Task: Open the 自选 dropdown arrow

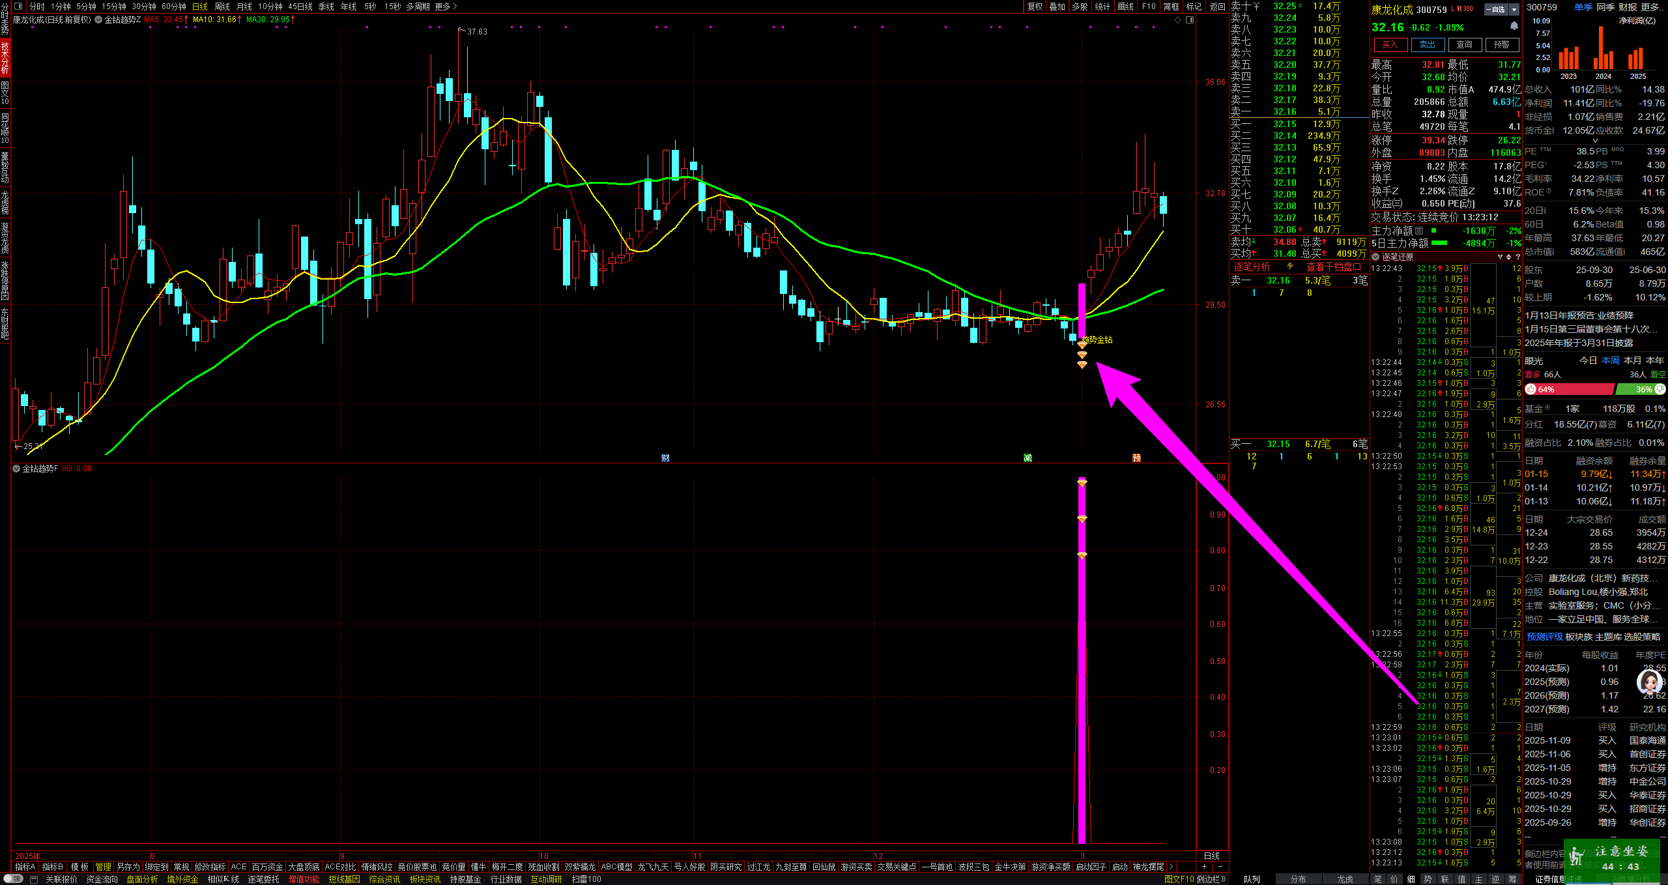Action: click(1514, 9)
